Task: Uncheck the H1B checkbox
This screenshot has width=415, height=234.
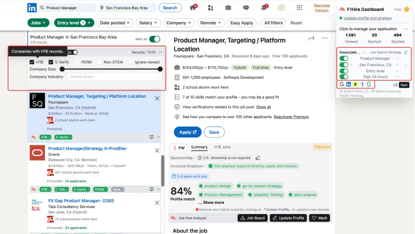Action: [32, 62]
